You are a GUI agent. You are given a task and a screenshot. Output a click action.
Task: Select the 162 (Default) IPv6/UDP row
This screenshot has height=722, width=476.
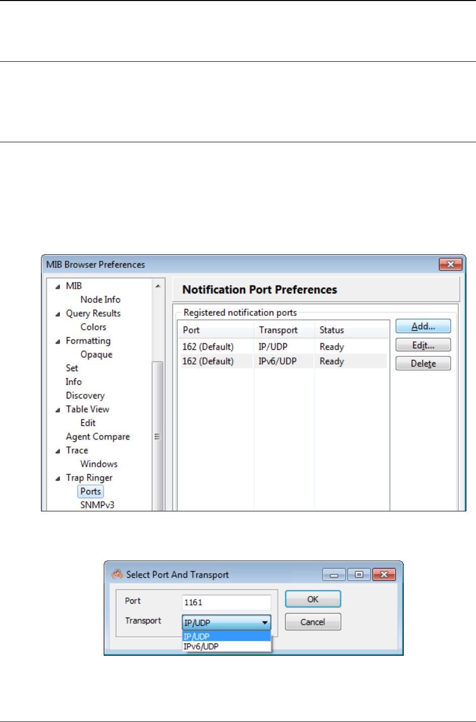tap(282, 361)
